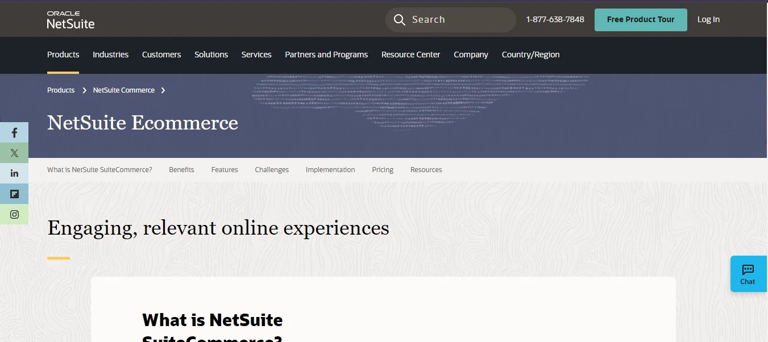Jump to Features section

point(225,170)
